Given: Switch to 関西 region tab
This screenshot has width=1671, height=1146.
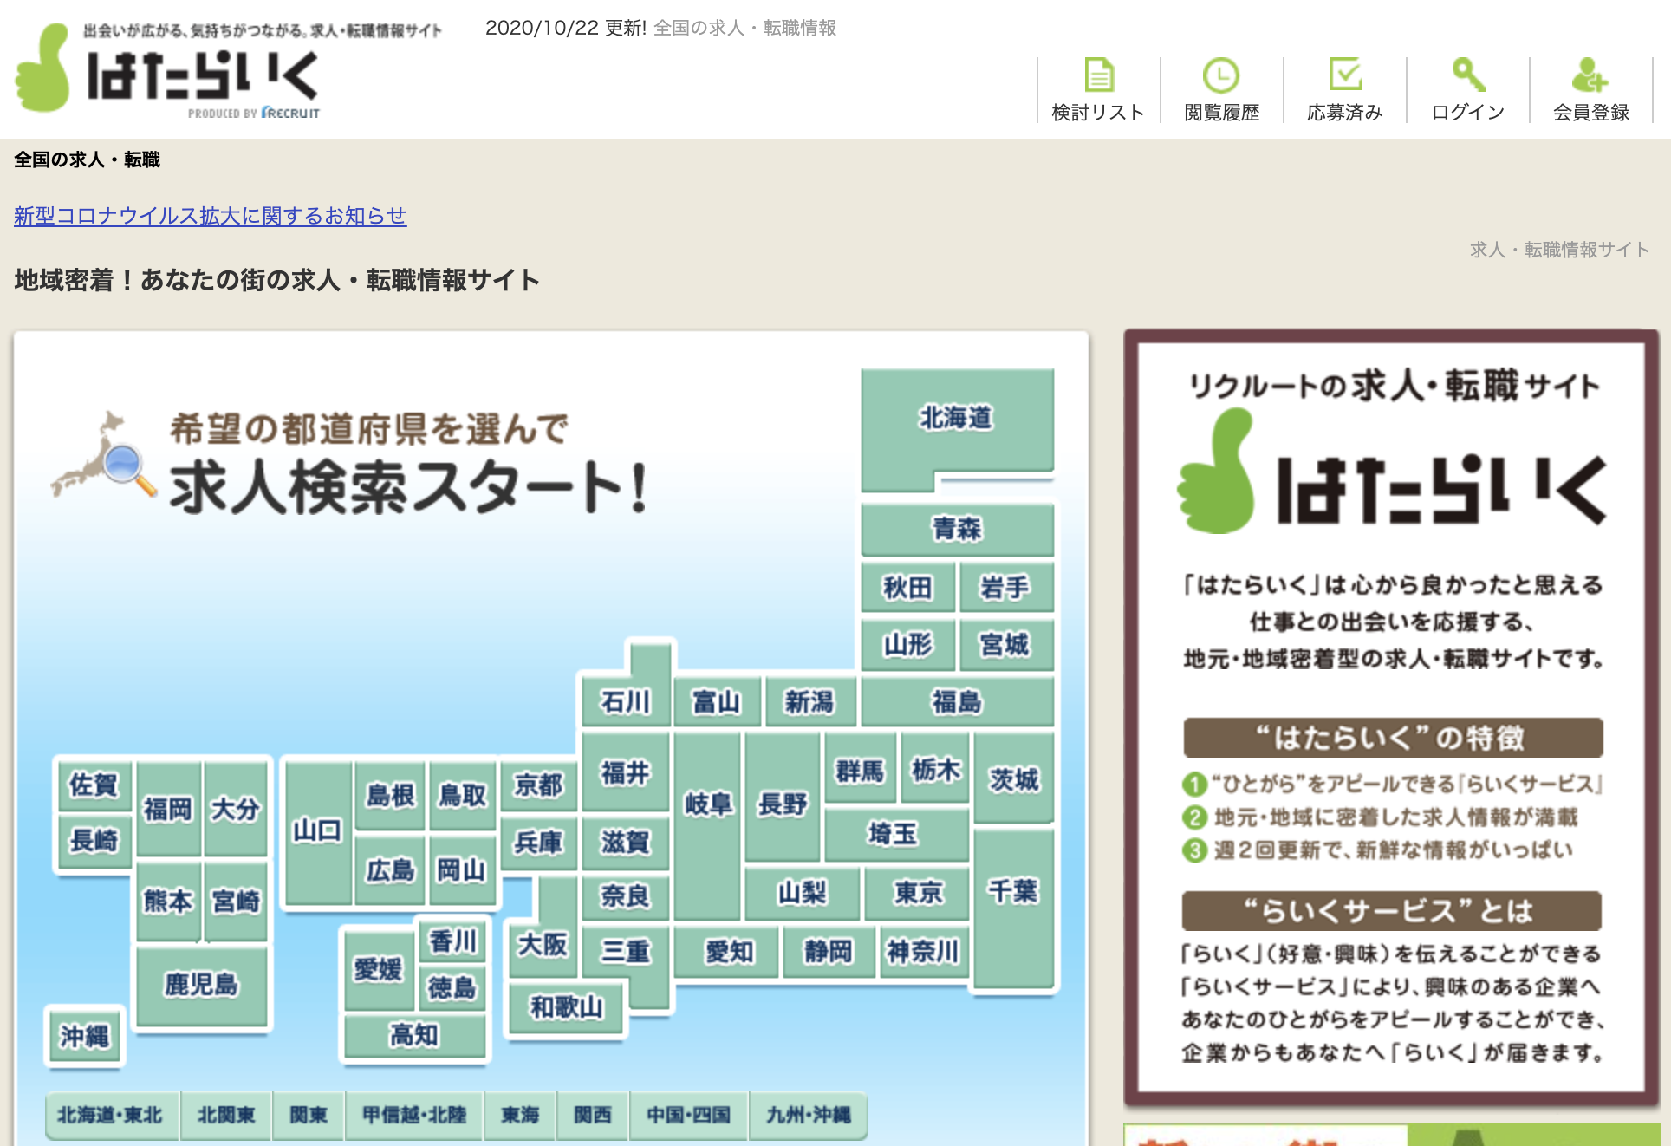Looking at the screenshot, I should coord(593,1115).
